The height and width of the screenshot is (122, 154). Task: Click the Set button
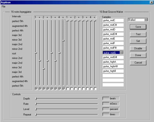tap(138, 41)
